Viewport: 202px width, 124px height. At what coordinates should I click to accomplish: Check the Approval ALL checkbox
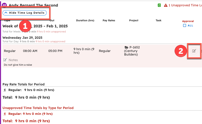click(184, 26)
